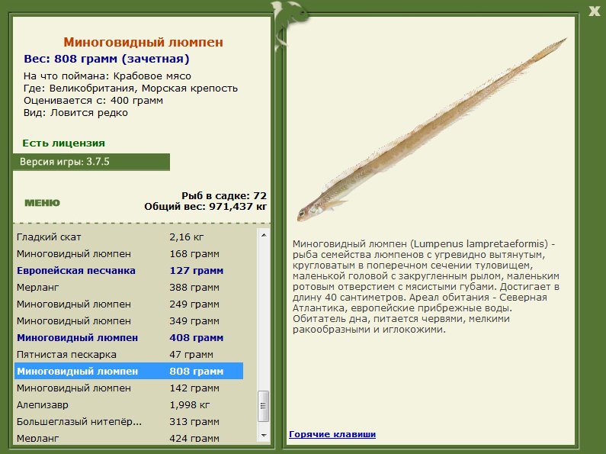This screenshot has width=606, height=454.
Task: Click the scrollbar up arrow in fish list
Action: point(264,235)
